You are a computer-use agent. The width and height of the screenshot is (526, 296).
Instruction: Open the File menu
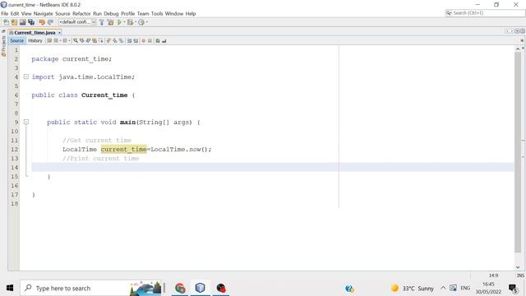5,13
